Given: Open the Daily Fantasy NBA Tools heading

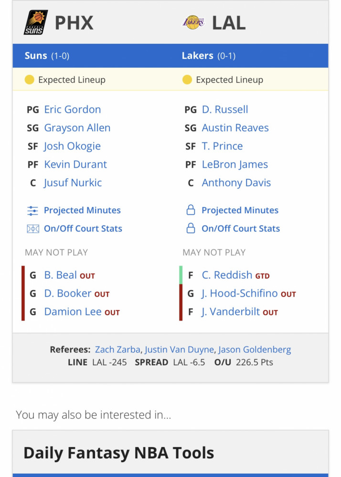Looking at the screenshot, I should point(119,453).
